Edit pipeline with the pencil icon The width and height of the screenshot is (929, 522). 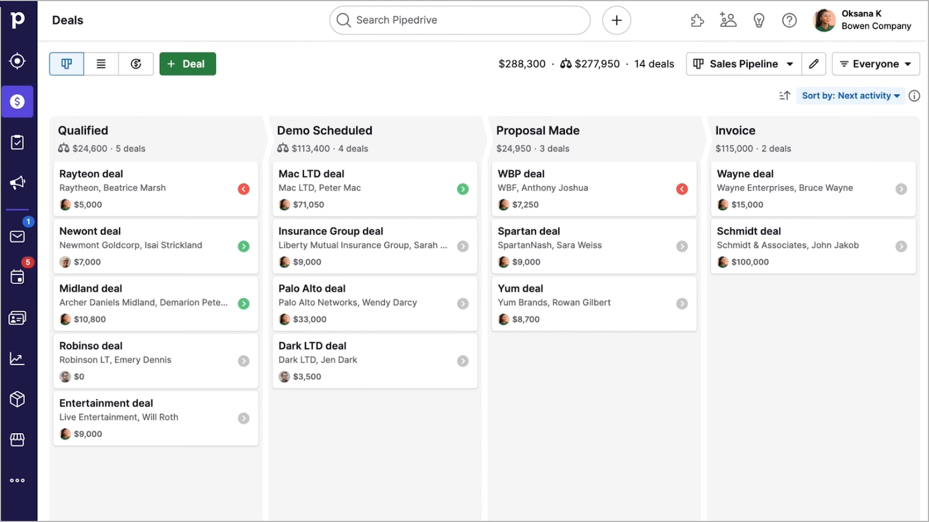[x=814, y=64]
